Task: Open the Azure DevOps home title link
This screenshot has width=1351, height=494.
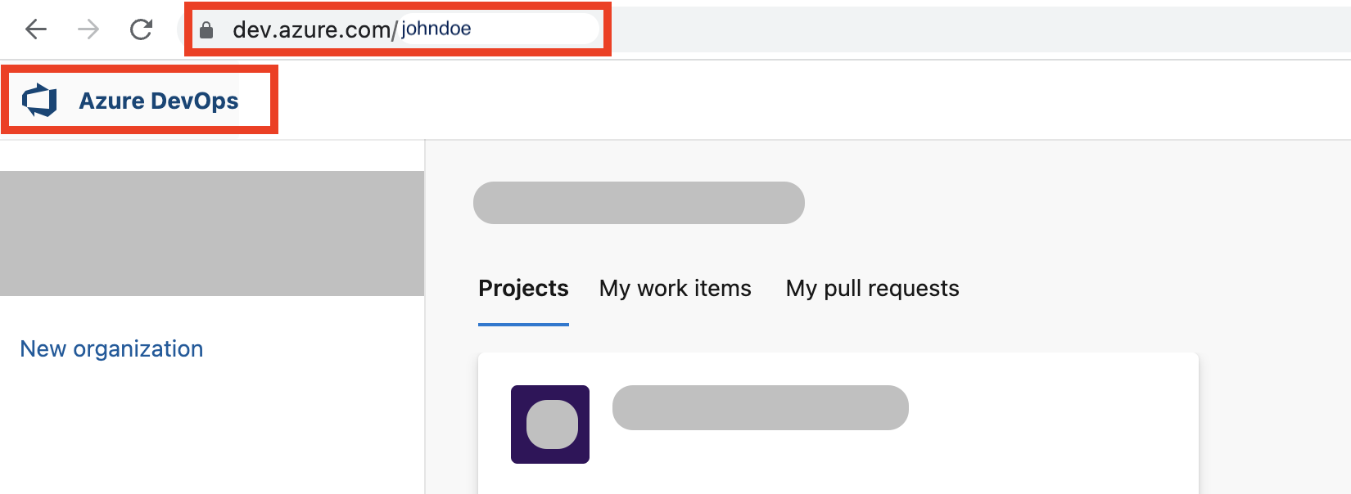Action: tap(158, 101)
